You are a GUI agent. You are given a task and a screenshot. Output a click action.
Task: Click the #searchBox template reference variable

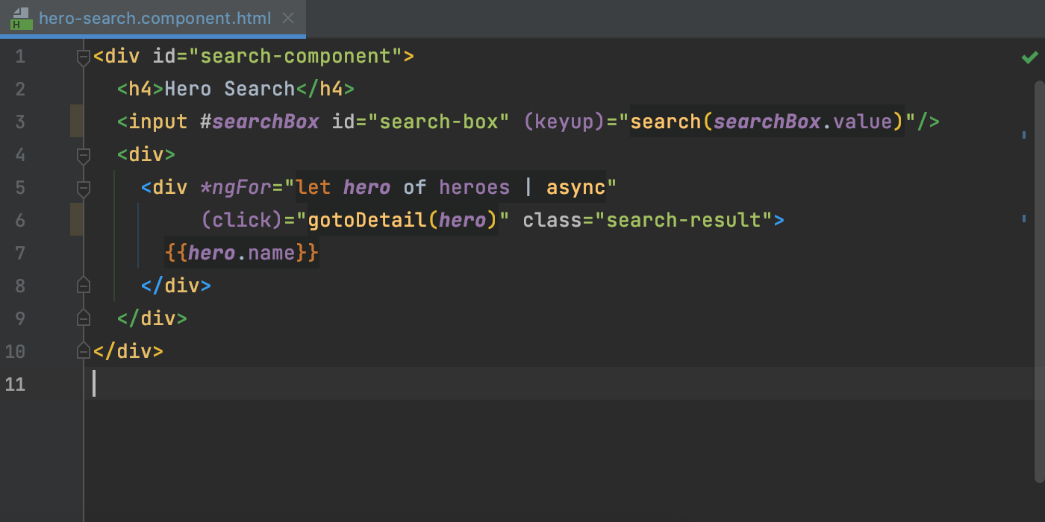point(260,122)
